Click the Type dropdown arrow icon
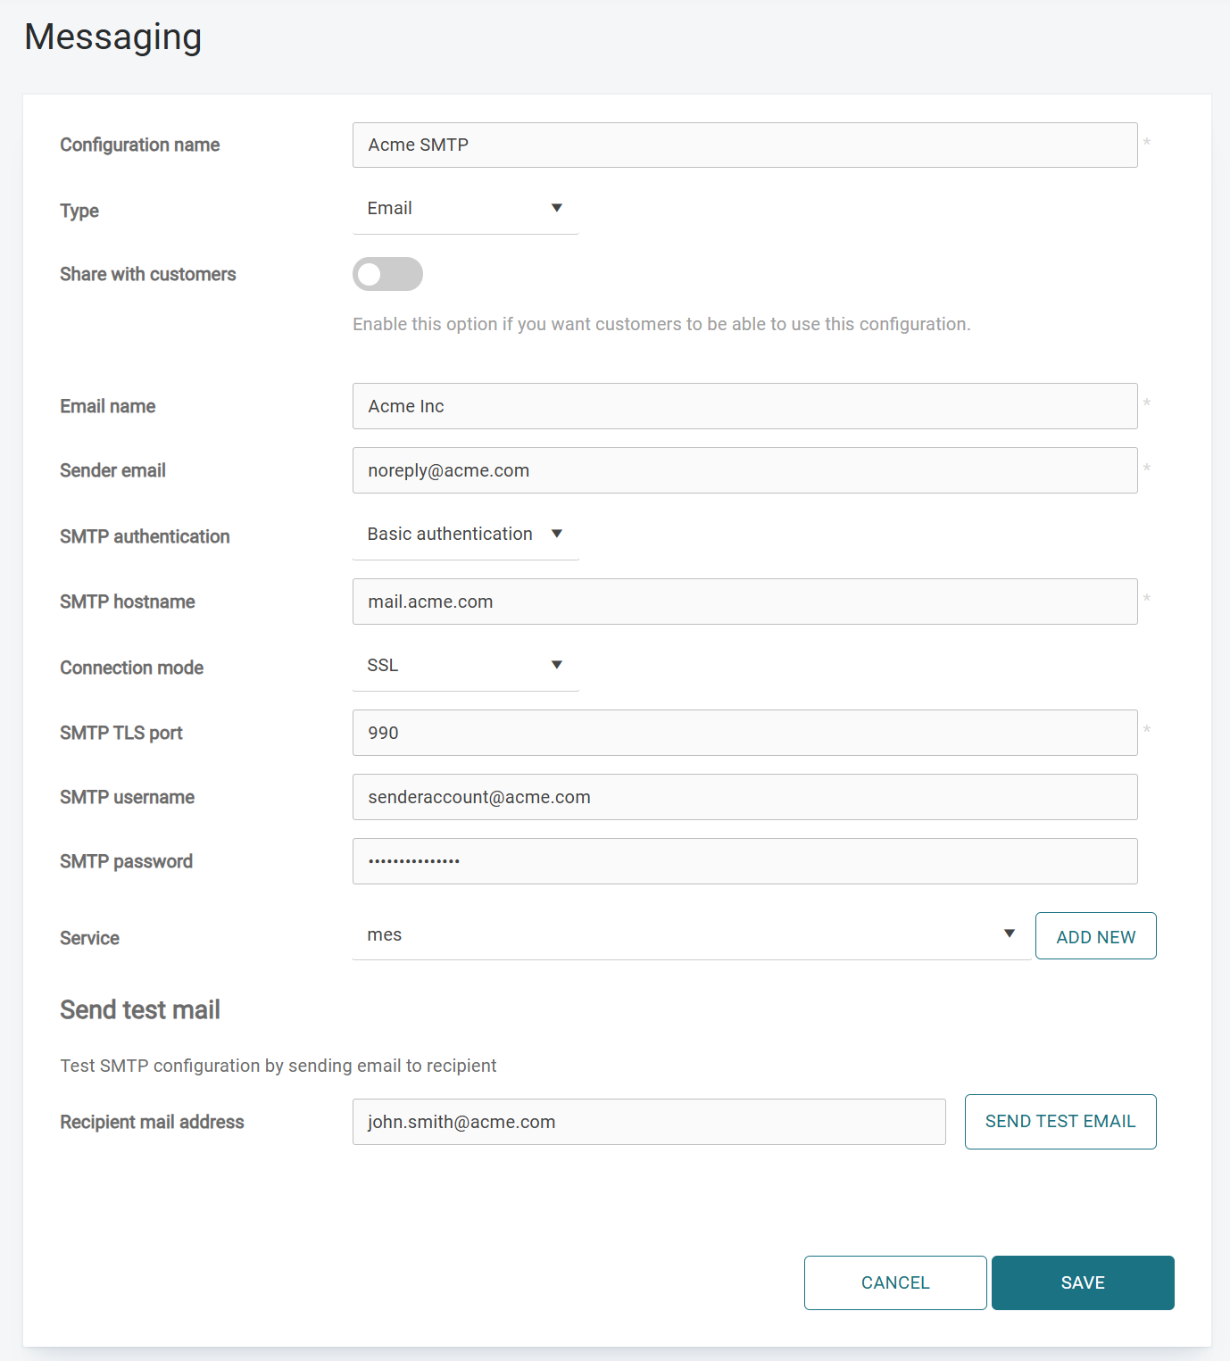 (x=557, y=208)
